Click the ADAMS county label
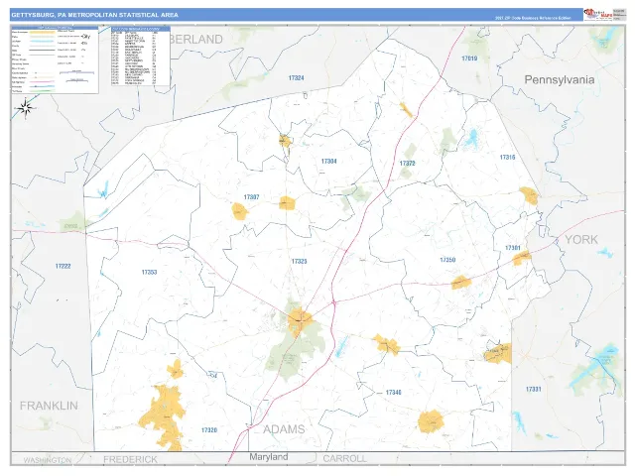 tap(284, 429)
